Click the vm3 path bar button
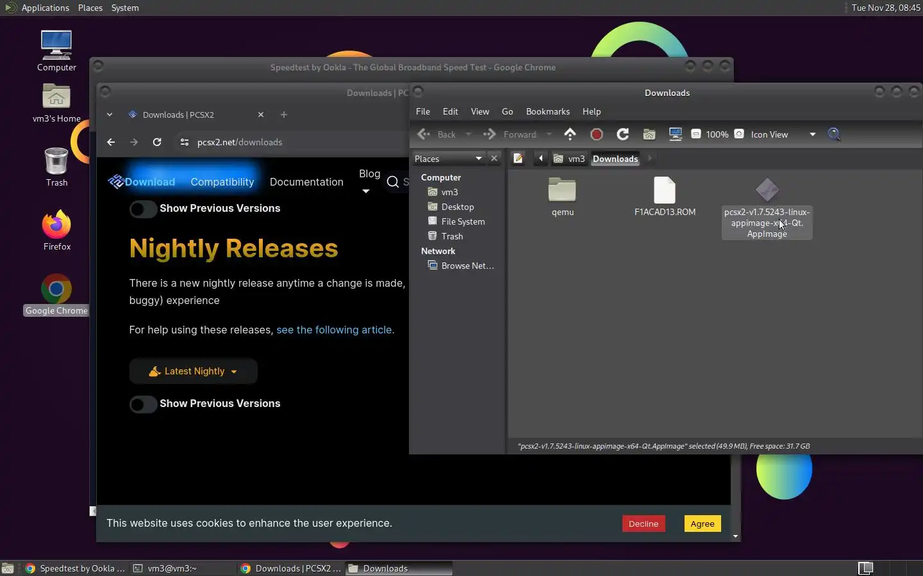 [x=569, y=159]
